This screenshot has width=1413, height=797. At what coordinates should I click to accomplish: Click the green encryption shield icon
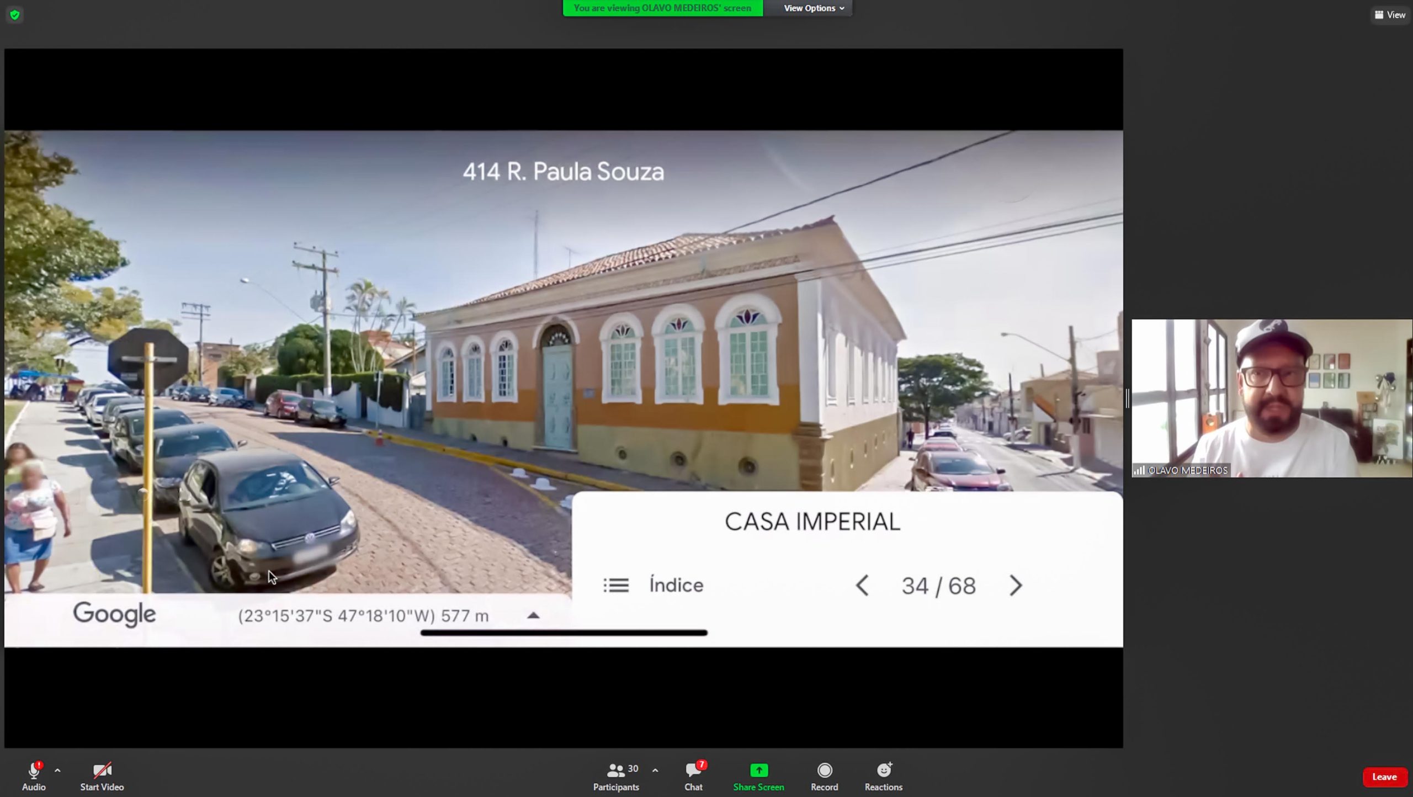pos(15,15)
